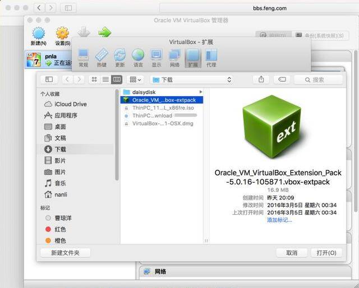Image resolution: width=359 pixels, height=288 pixels.
Task: Click the search (搜索) field
Action: click(319, 80)
